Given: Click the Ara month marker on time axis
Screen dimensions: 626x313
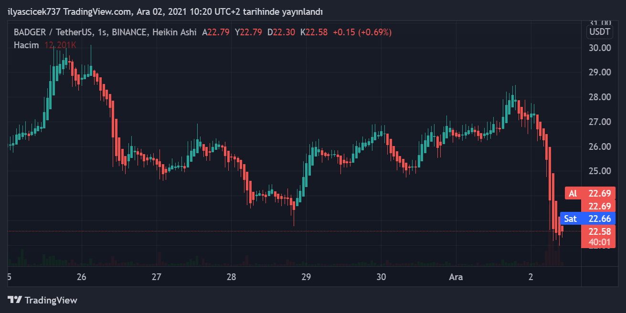Looking at the screenshot, I should [x=456, y=277].
